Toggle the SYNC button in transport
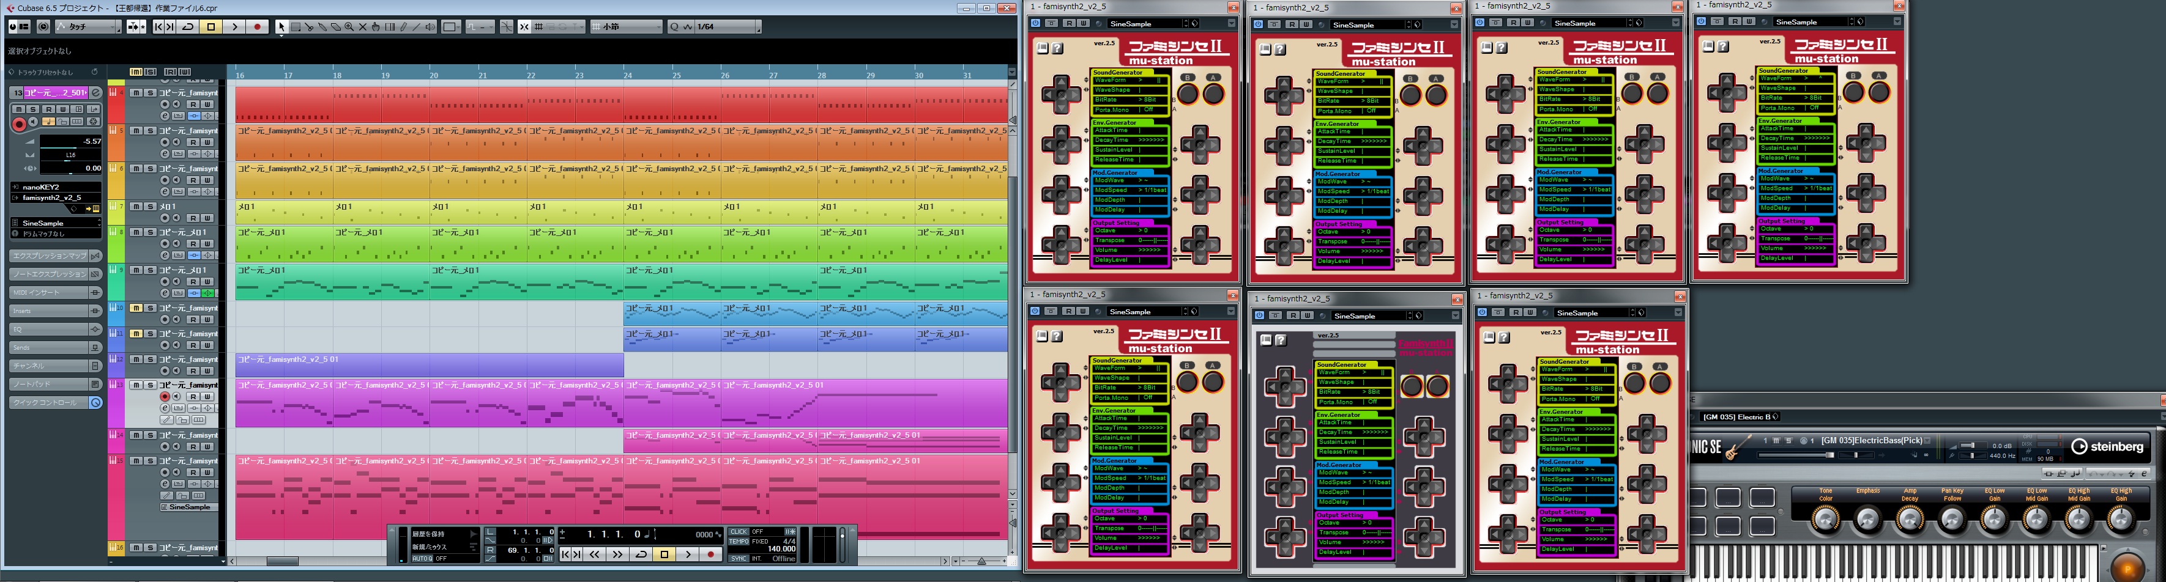2166x582 pixels. tap(739, 559)
